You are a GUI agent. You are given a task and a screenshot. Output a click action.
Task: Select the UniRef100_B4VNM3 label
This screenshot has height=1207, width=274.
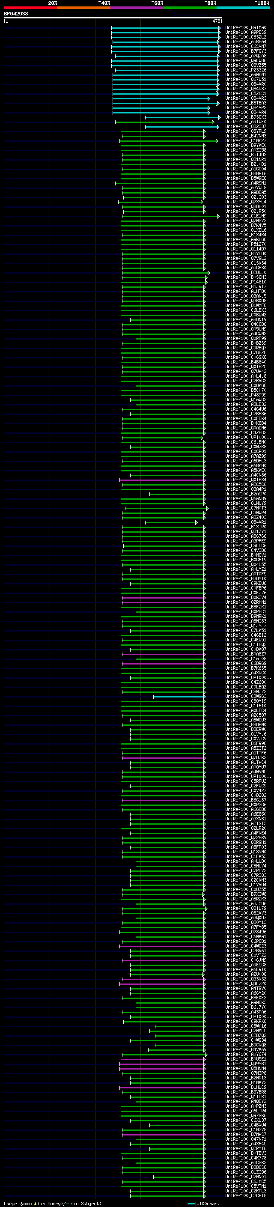[245, 136]
